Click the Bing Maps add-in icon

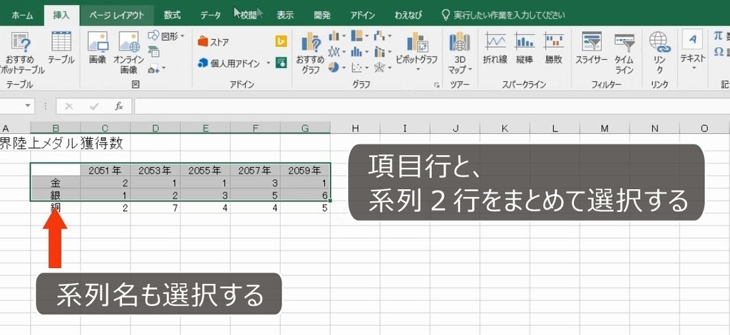(281, 41)
